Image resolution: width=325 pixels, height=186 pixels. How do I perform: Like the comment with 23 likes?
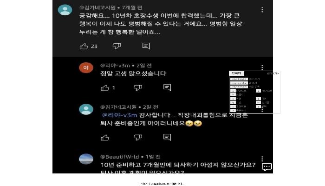point(84,46)
